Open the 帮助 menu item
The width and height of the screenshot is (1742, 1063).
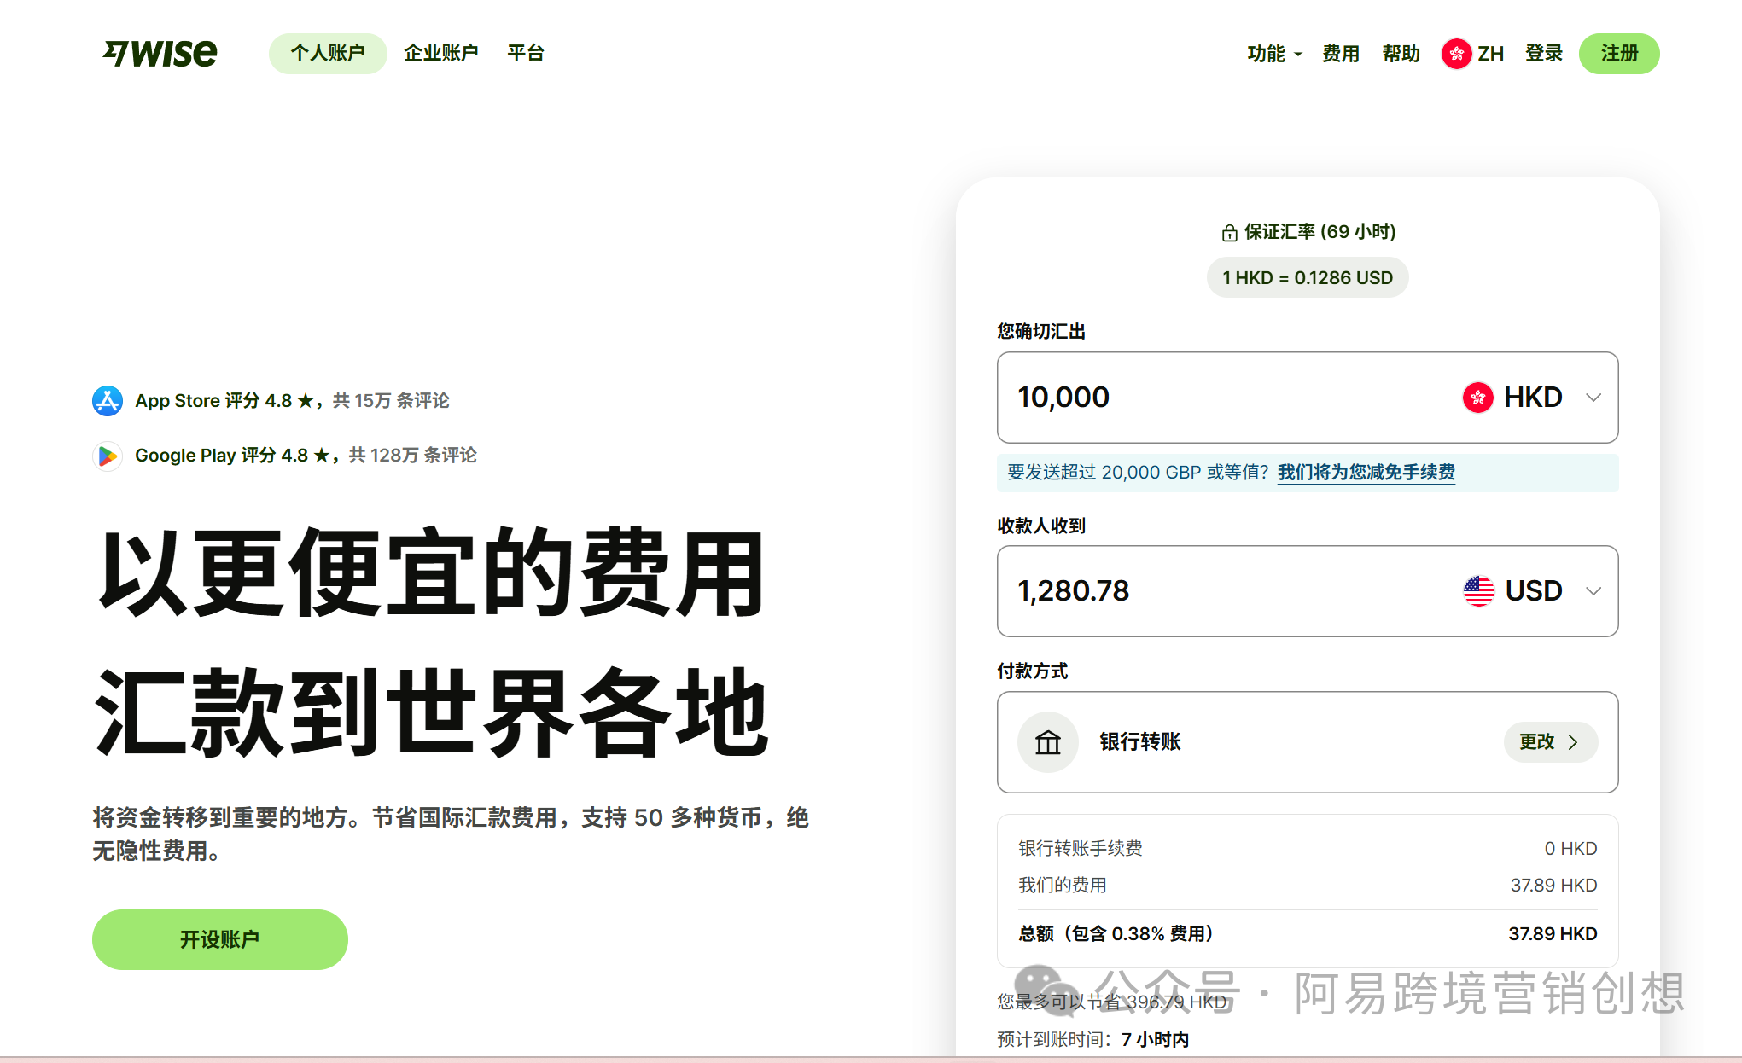[x=1401, y=54]
